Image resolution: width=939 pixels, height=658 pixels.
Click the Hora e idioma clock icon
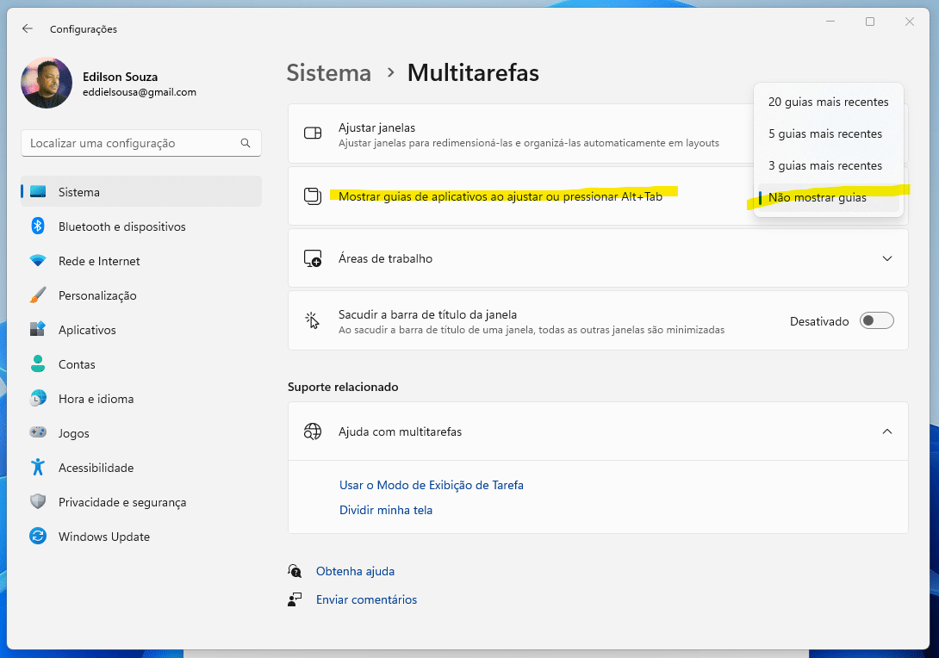coord(38,398)
